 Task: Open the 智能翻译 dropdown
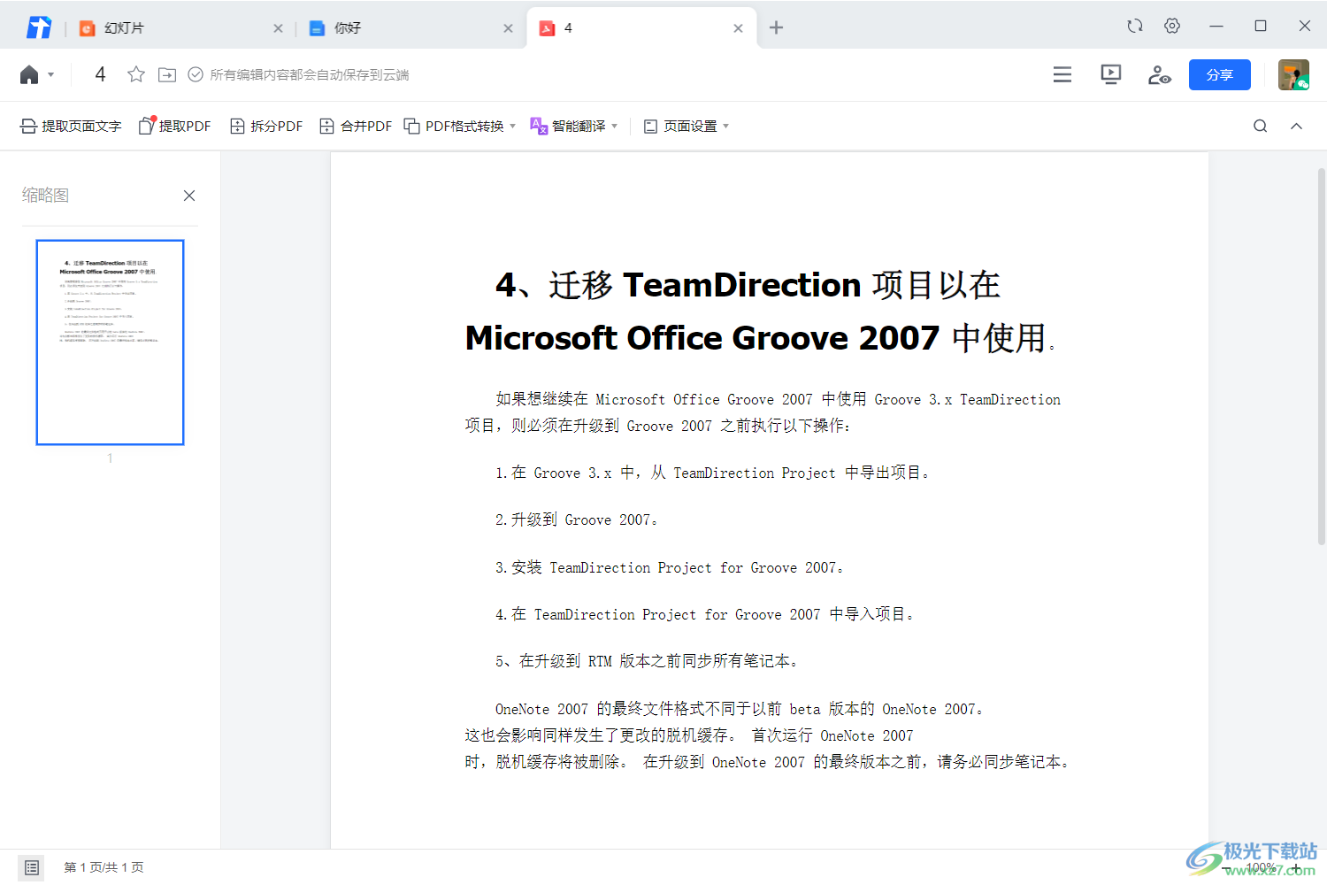574,126
